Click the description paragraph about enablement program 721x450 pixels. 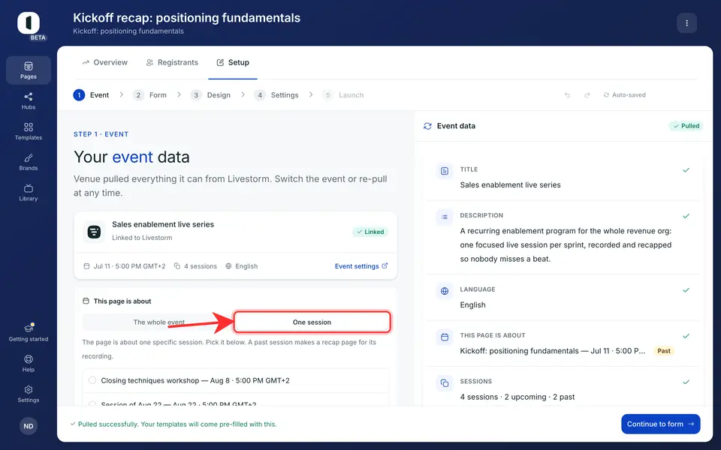click(x=566, y=244)
